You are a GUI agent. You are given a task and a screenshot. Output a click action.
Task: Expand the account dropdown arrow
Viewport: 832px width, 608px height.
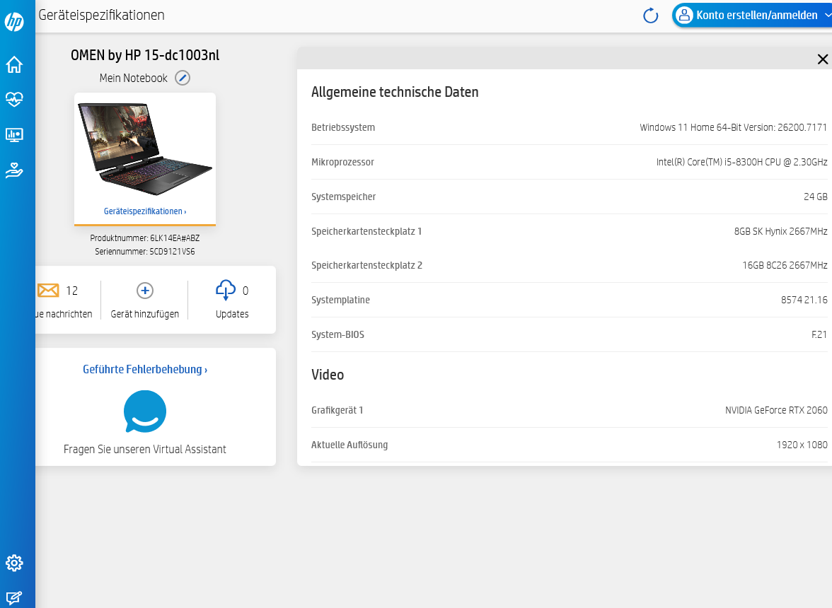pos(828,16)
